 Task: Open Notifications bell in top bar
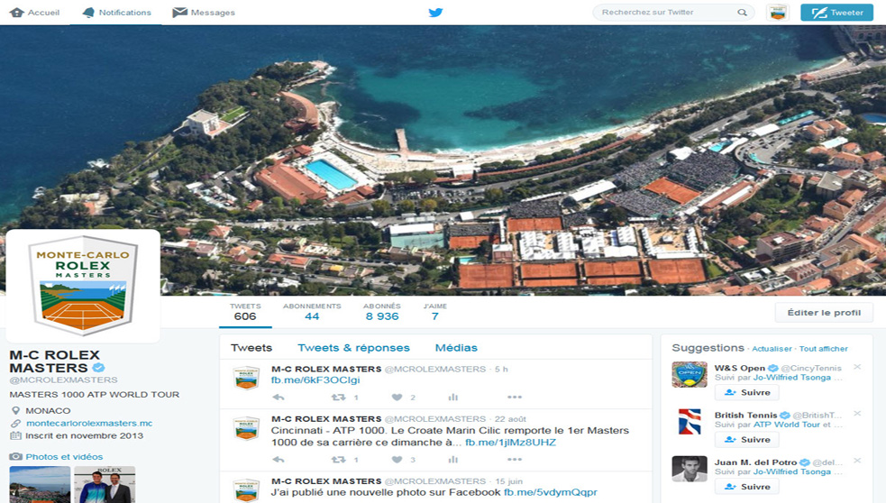[116, 13]
